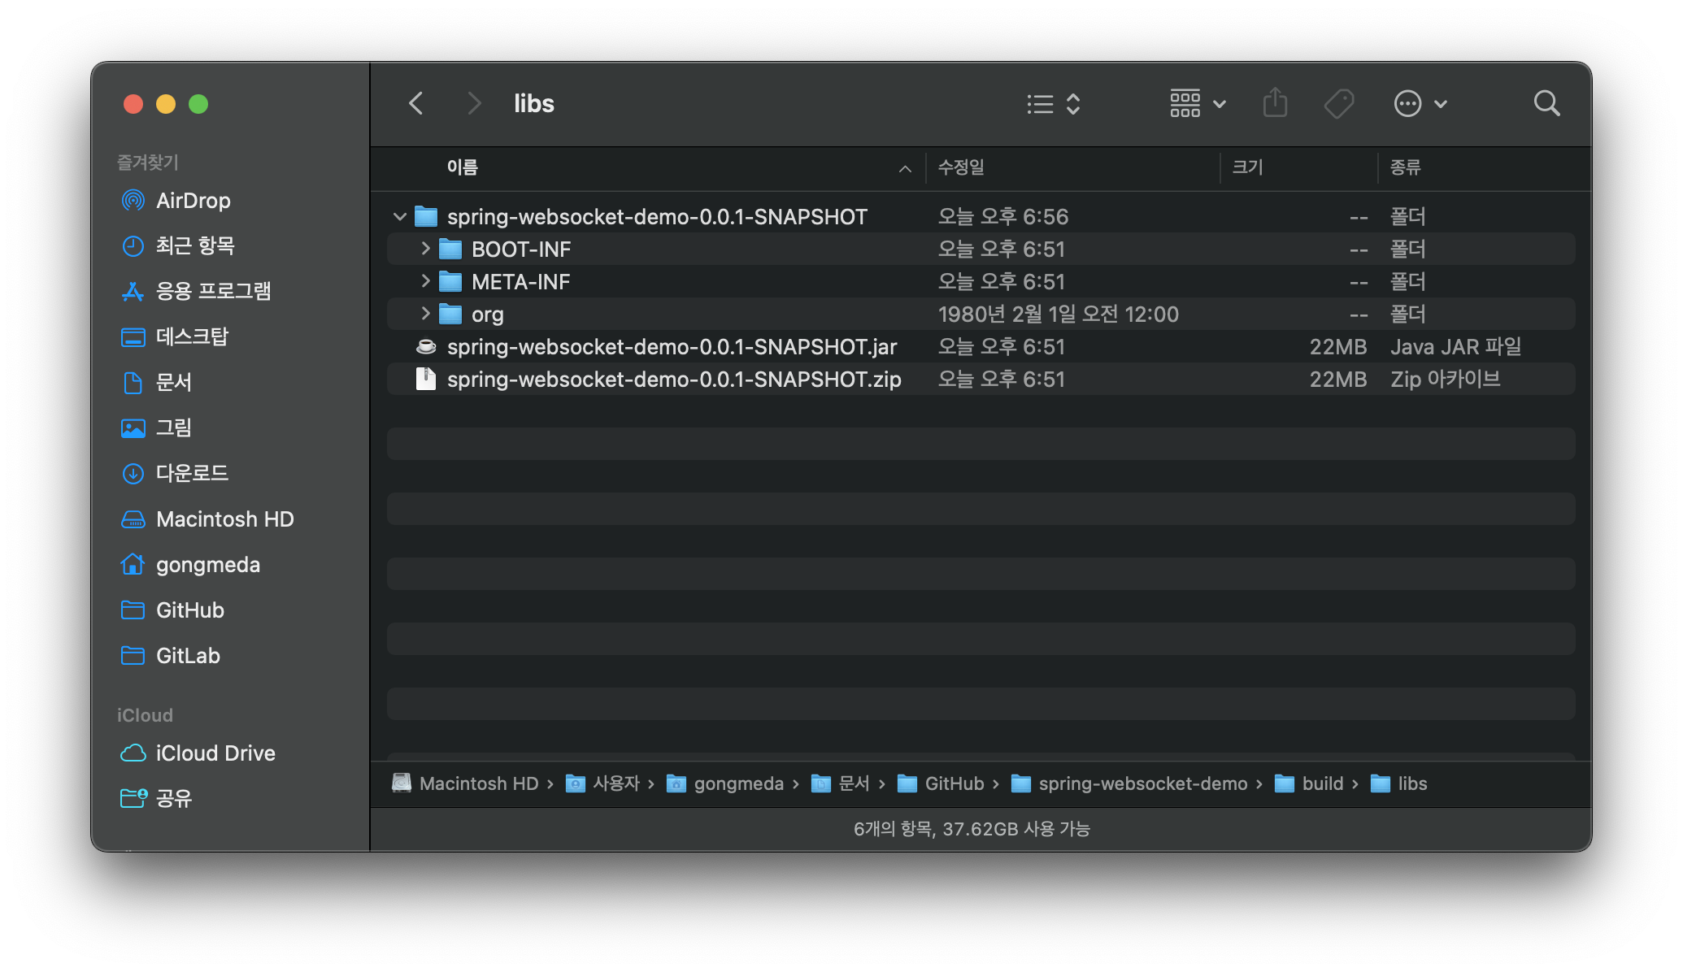Expand the META-INF folder
The width and height of the screenshot is (1683, 972).
click(x=424, y=281)
